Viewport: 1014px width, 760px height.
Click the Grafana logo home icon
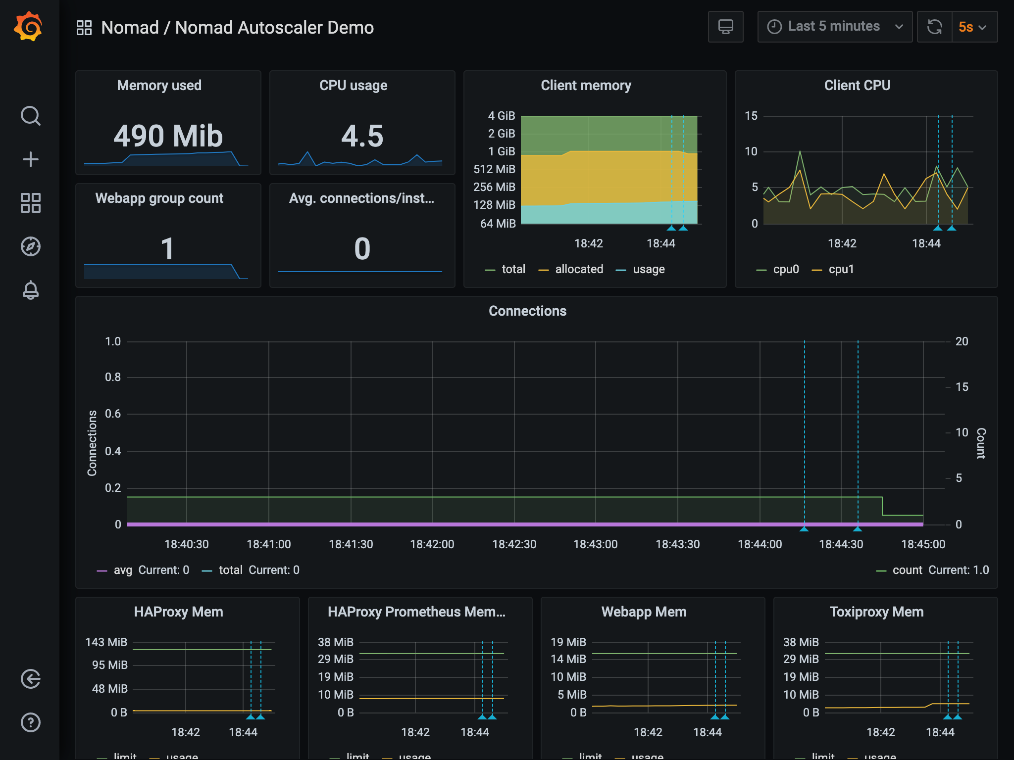(x=29, y=27)
